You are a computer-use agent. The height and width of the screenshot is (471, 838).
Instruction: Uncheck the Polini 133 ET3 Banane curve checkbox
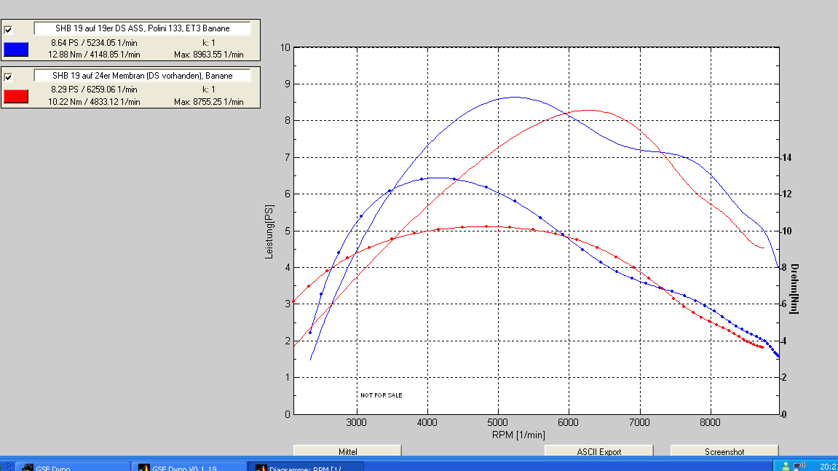[8, 30]
